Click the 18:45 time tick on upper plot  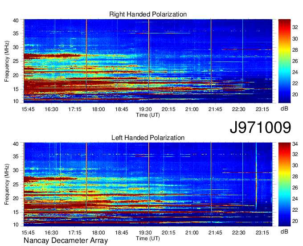click(x=122, y=109)
